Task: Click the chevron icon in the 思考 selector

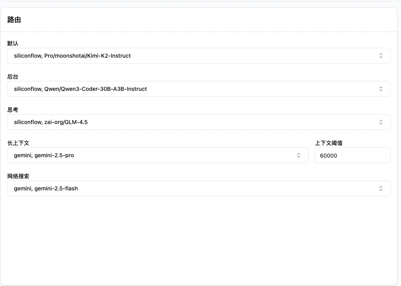Action: click(381, 122)
